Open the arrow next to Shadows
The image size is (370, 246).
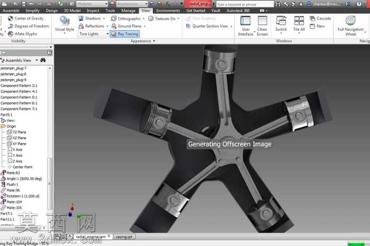pos(104,19)
